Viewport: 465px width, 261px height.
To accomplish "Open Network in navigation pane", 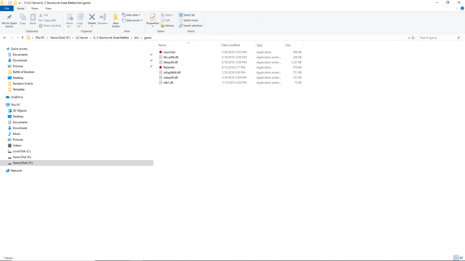I will click(16, 171).
